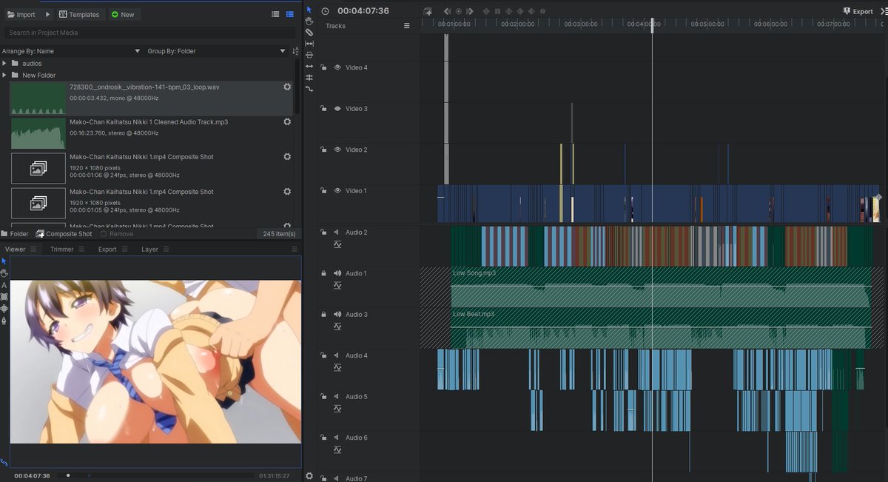This screenshot has height=482, width=888.
Task: Click the Composite Shot button
Action: coord(64,234)
